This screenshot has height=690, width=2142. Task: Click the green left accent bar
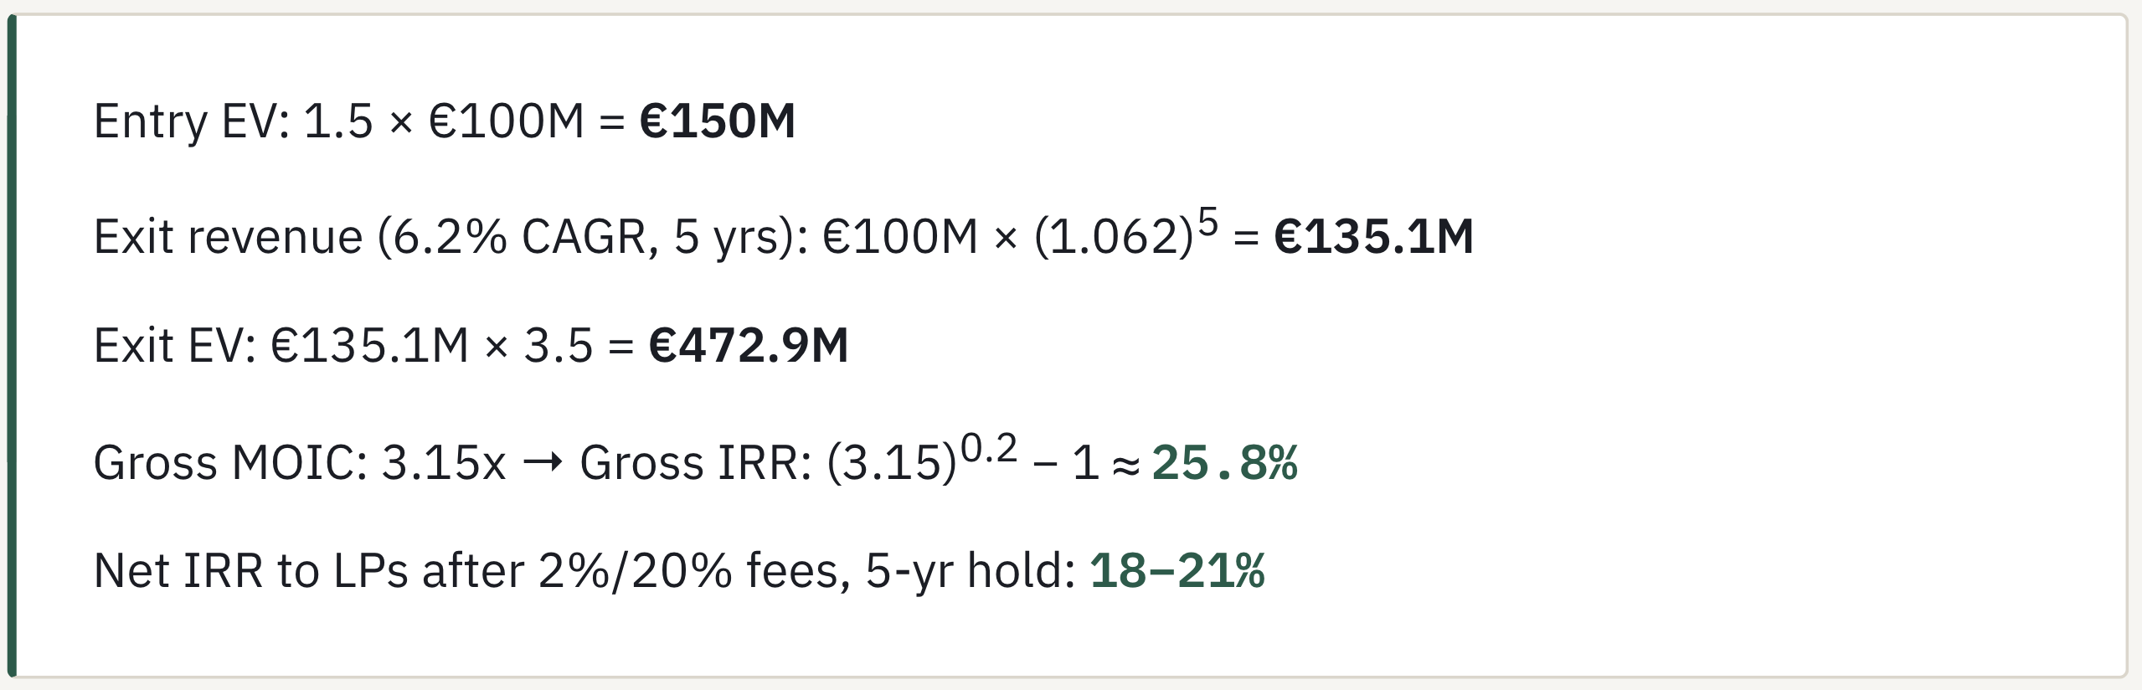pos(12,345)
